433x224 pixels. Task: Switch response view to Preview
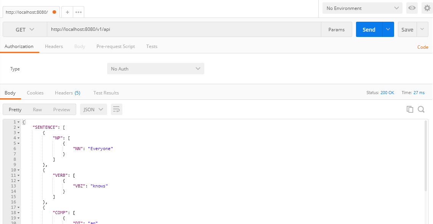[x=61, y=109]
